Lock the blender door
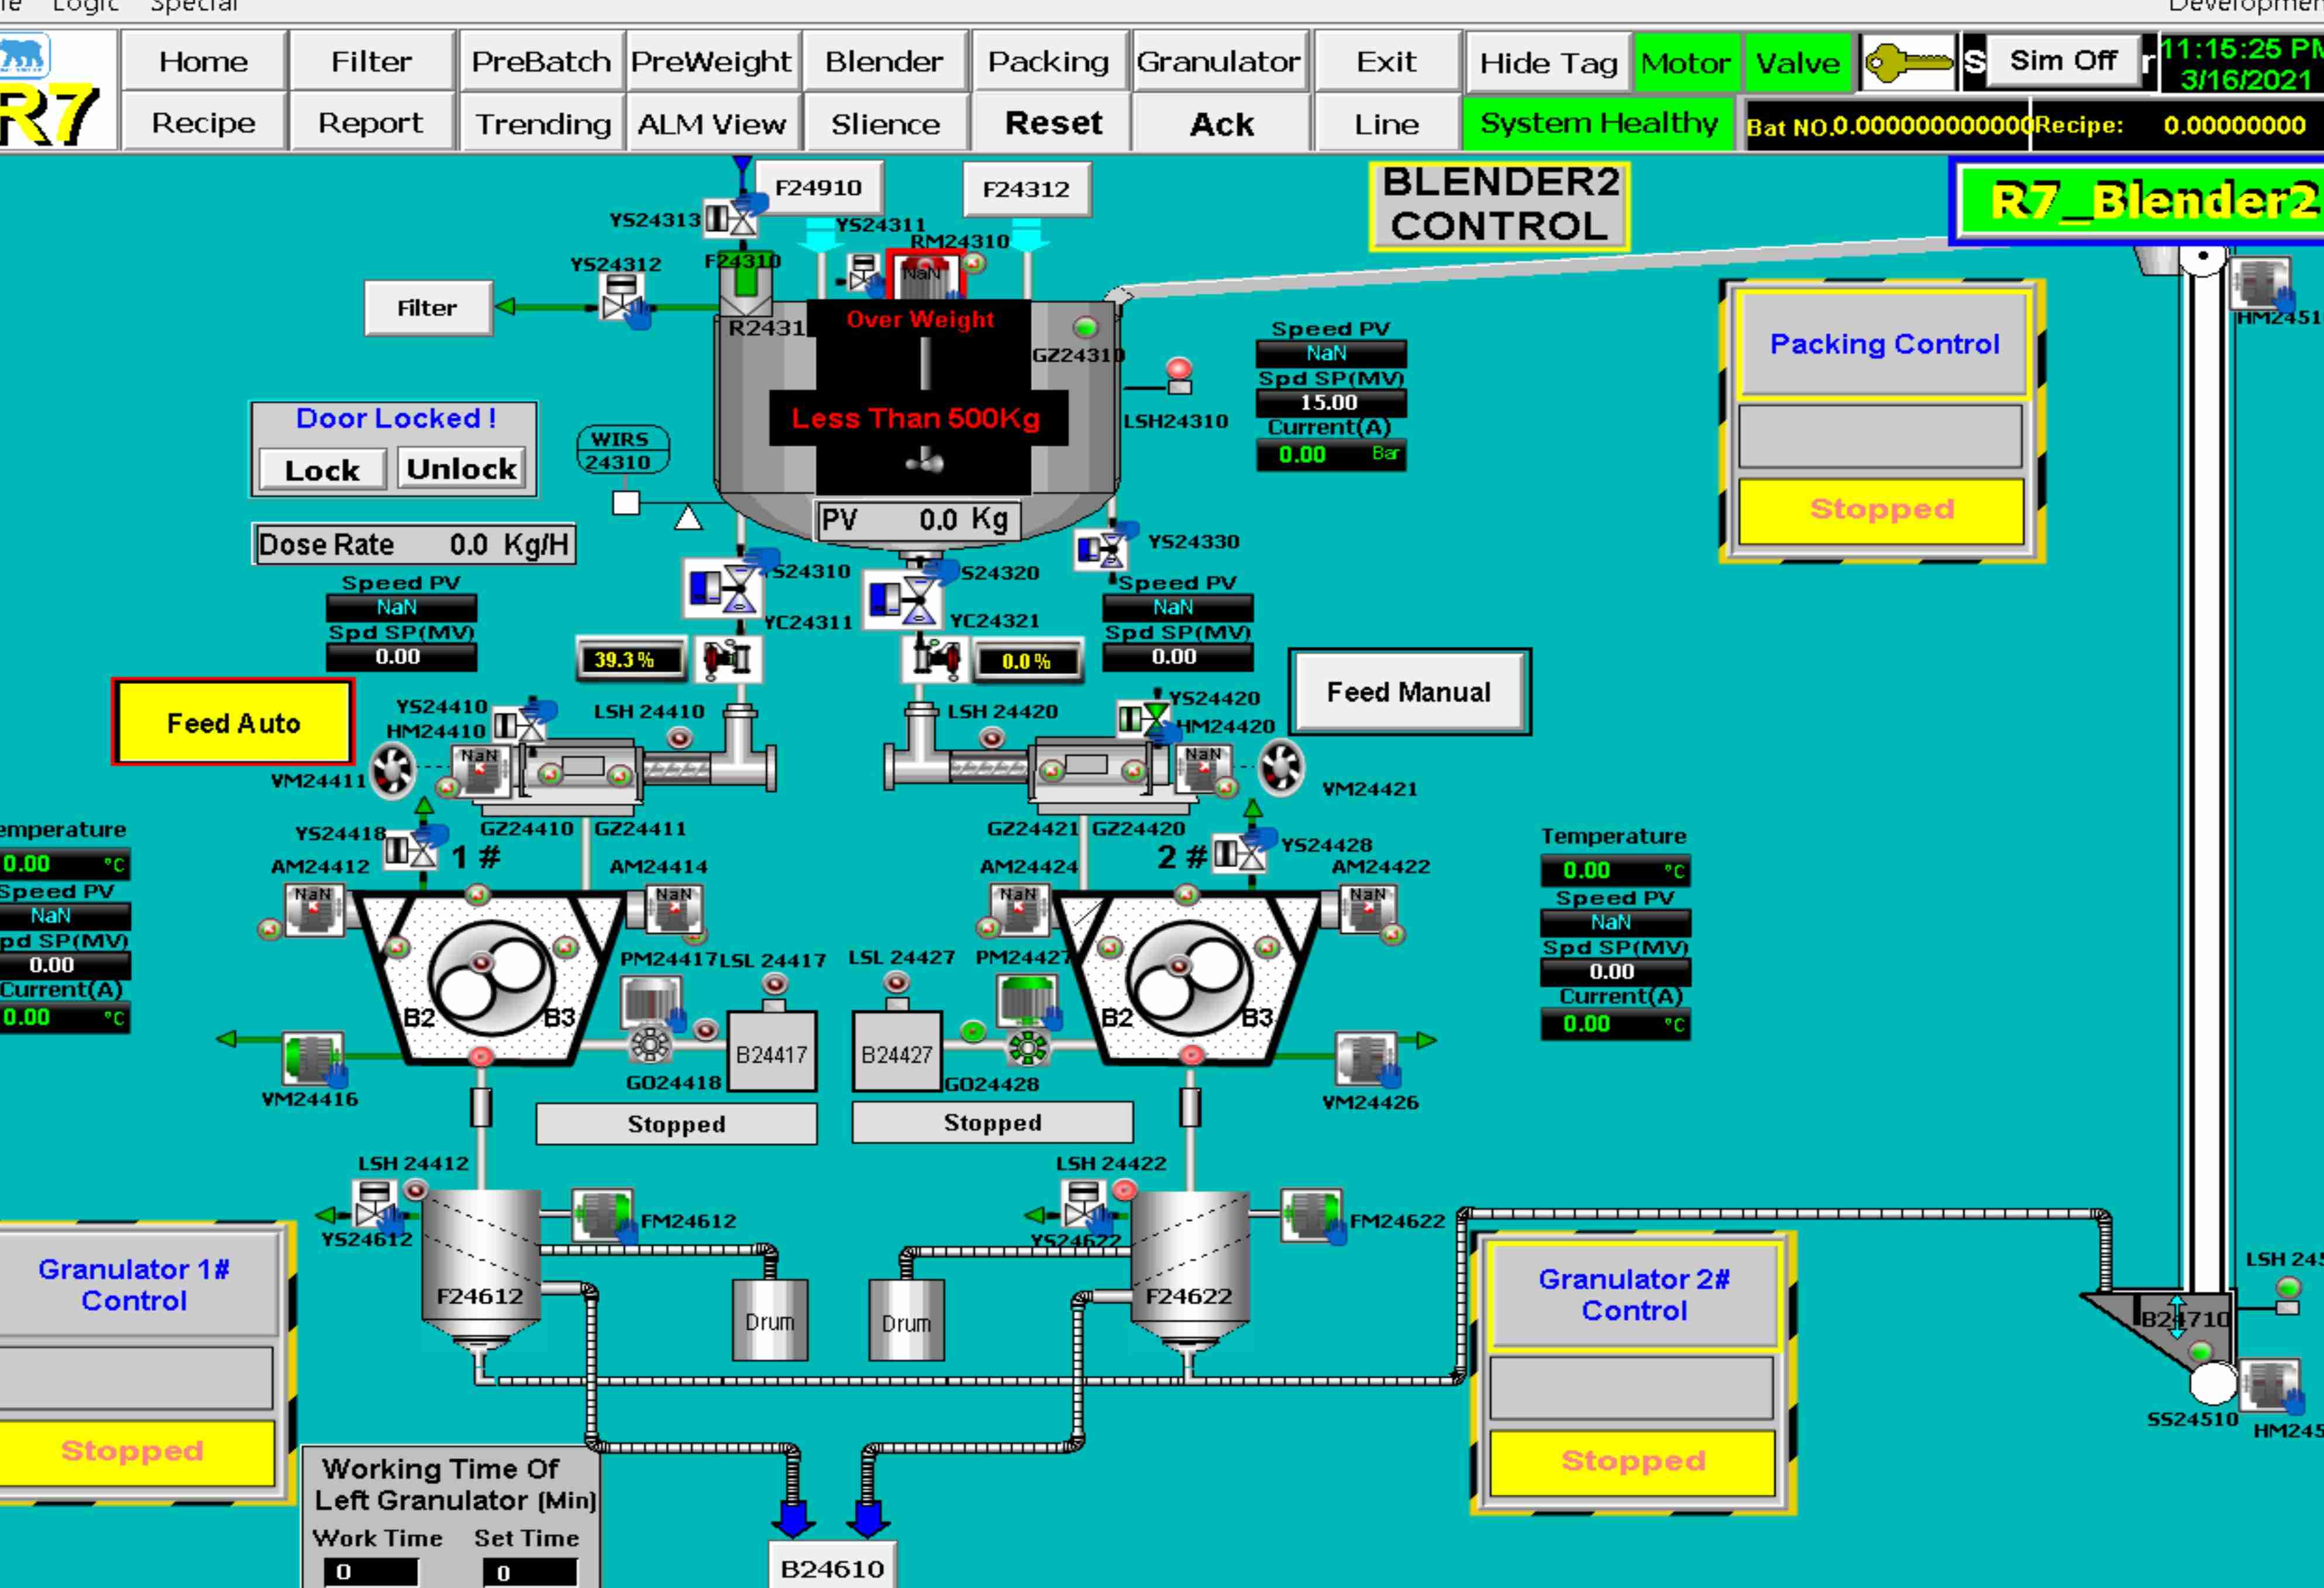The image size is (2324, 1588). coord(322,470)
